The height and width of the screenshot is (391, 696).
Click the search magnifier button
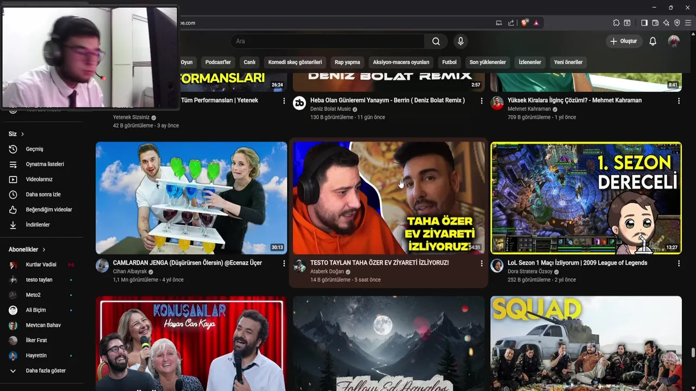click(436, 41)
